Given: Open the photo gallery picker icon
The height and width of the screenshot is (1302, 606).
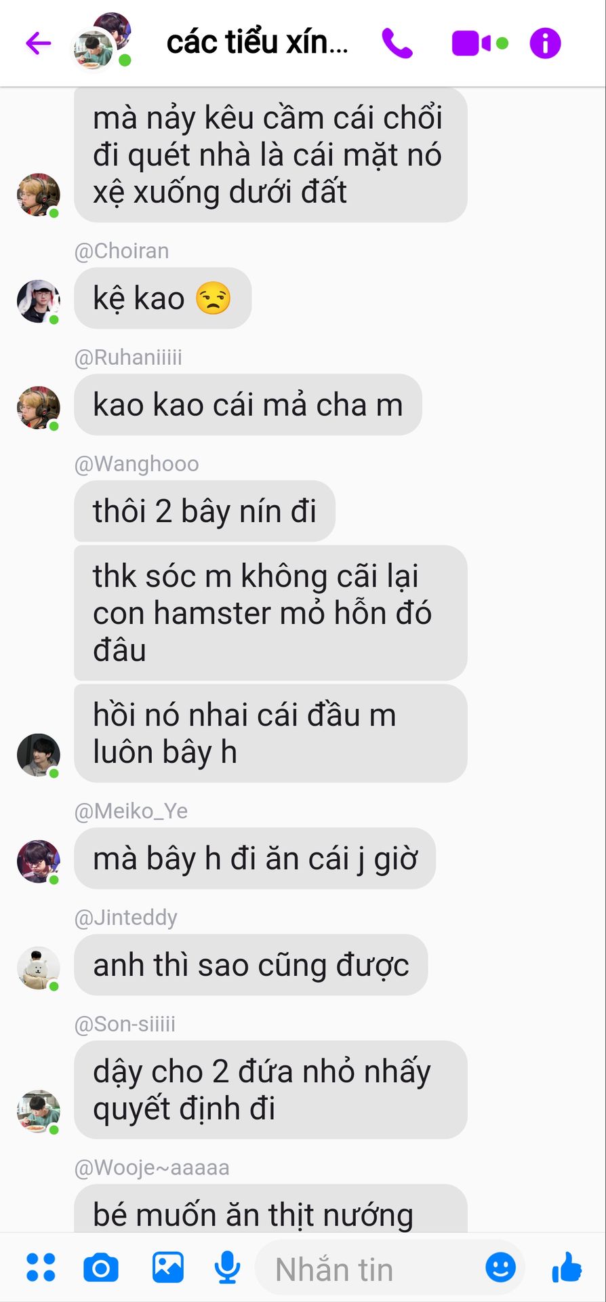Looking at the screenshot, I should (167, 1267).
